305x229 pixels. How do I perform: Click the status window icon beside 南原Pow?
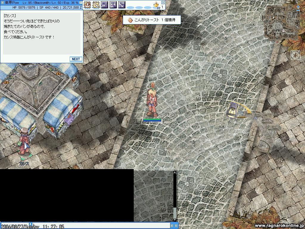tap(2, 2)
